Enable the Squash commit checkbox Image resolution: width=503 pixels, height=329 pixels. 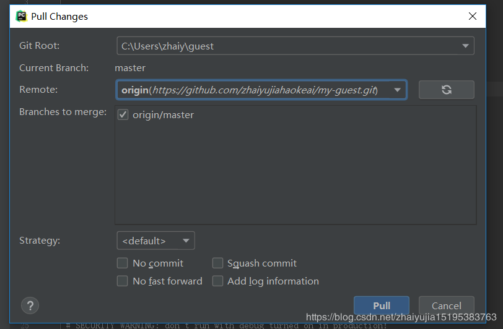pos(217,263)
